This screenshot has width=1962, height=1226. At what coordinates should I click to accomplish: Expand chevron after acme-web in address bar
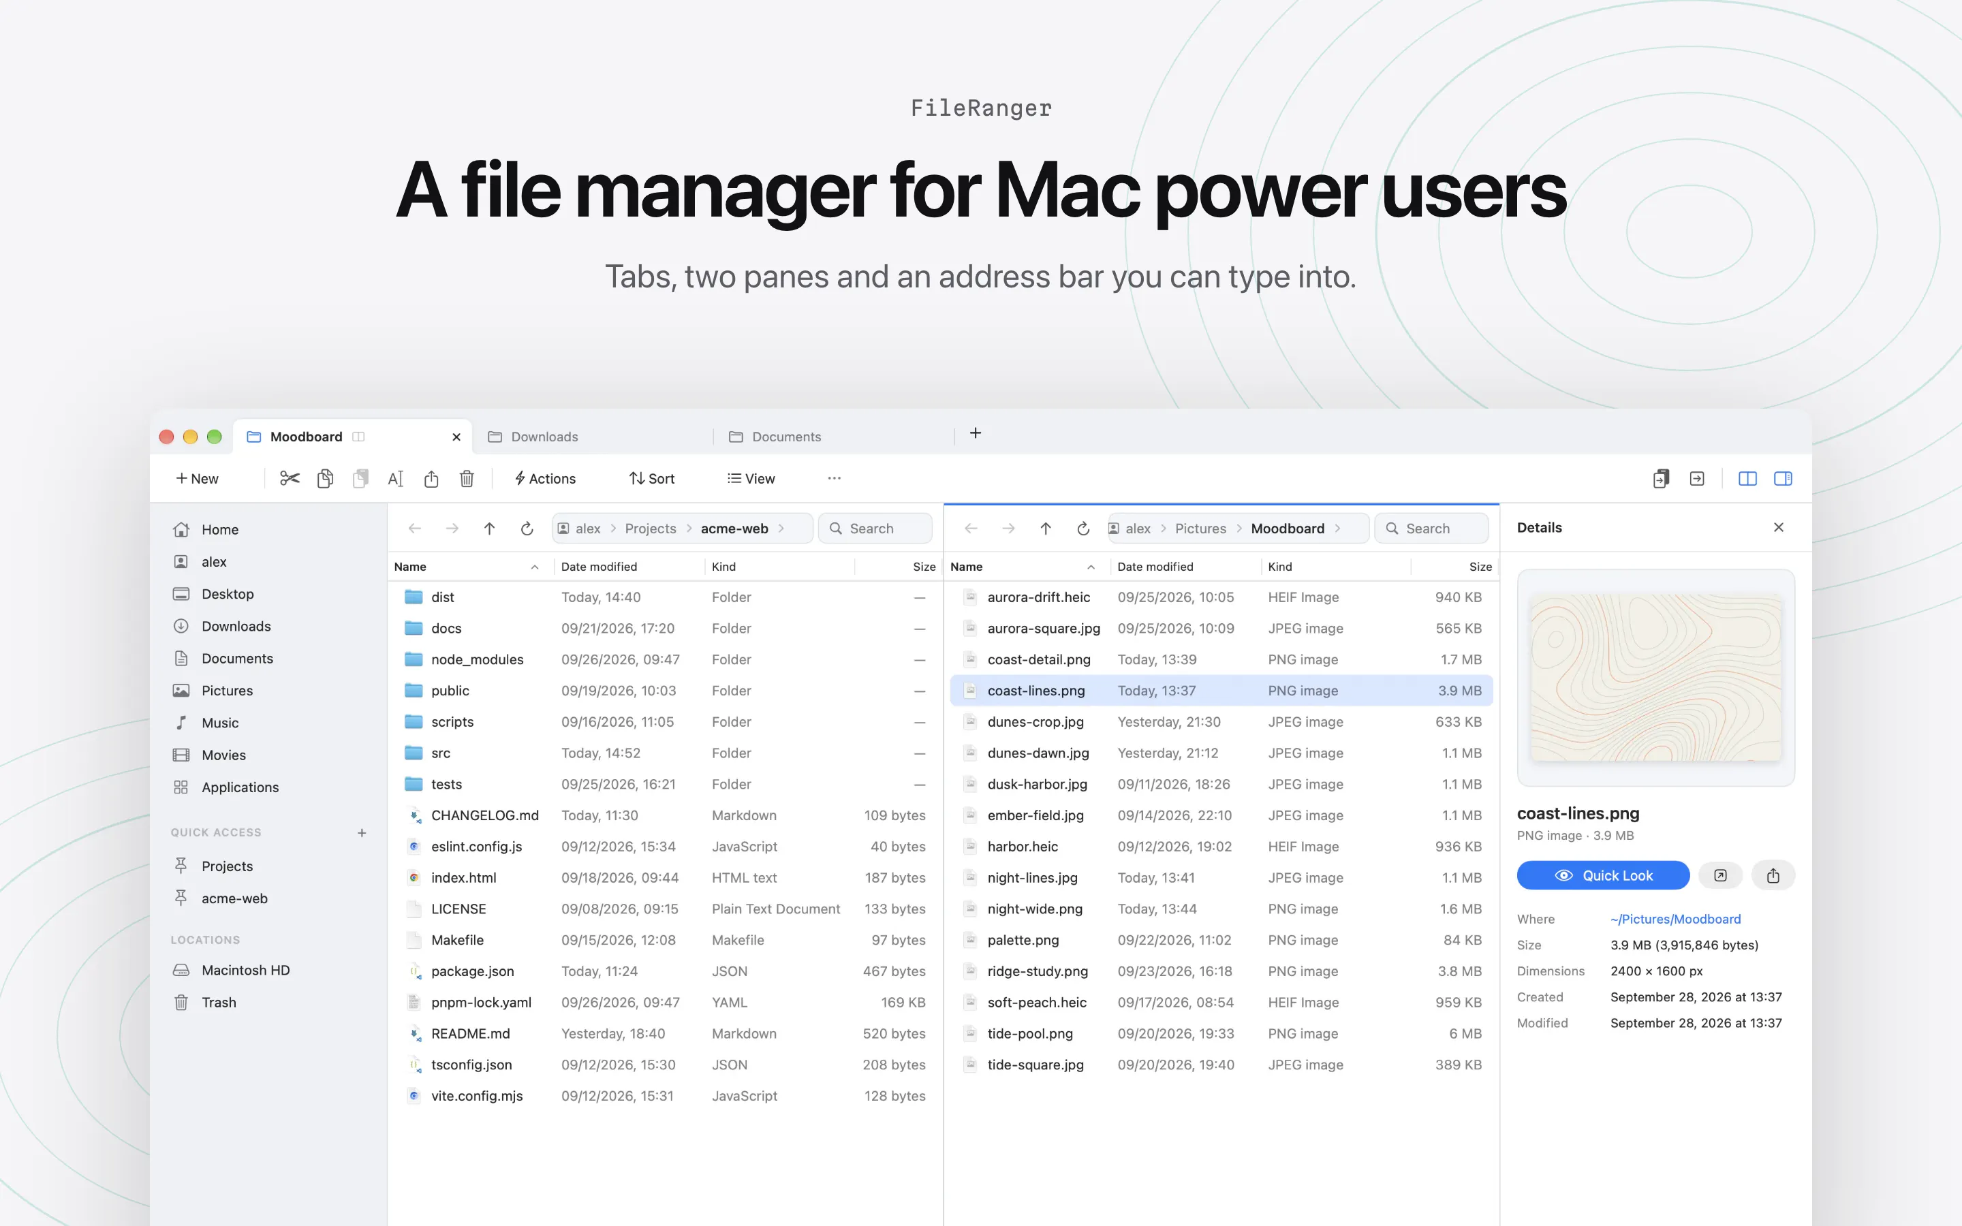pos(781,529)
